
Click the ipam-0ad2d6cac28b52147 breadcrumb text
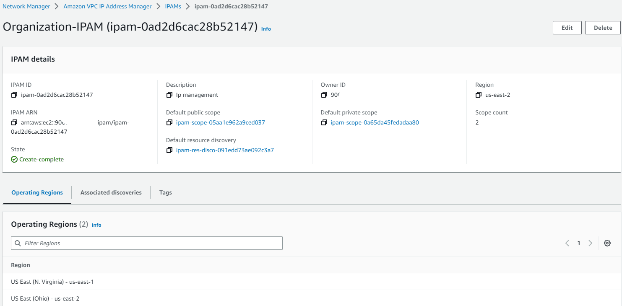tap(231, 6)
